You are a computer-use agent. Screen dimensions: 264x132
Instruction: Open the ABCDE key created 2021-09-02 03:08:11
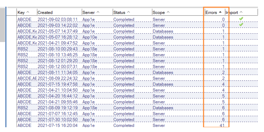[x=25, y=19]
